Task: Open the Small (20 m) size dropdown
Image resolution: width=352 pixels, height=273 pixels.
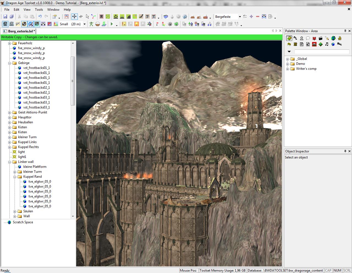Action: [x=84, y=24]
